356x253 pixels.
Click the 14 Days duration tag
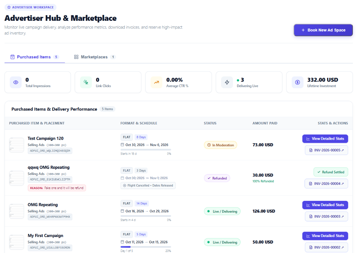point(142,203)
